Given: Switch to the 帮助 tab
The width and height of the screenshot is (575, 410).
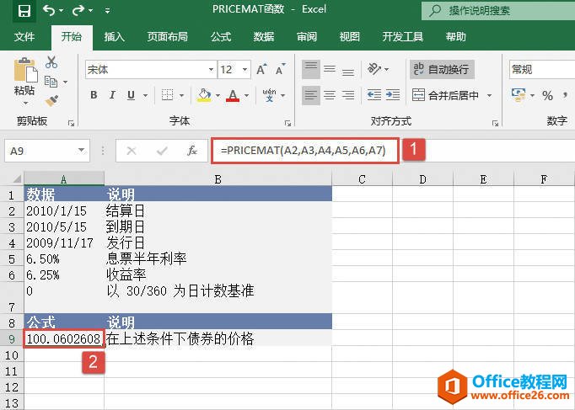Looking at the screenshot, I should pos(455,36).
